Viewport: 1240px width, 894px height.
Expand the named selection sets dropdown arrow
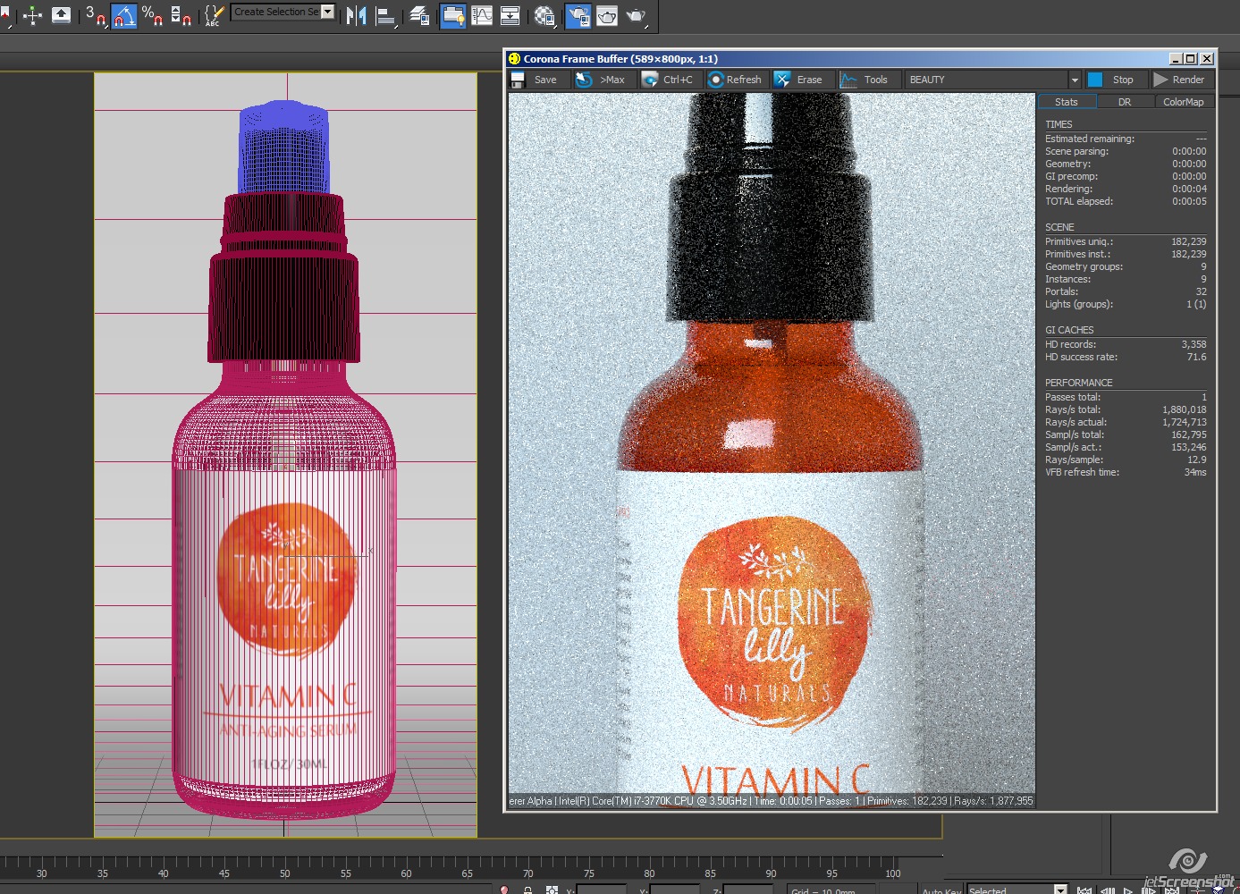point(327,12)
